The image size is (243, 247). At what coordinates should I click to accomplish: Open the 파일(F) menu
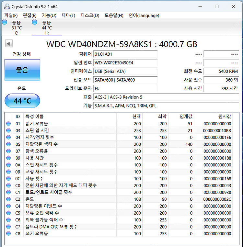click(x=11, y=16)
